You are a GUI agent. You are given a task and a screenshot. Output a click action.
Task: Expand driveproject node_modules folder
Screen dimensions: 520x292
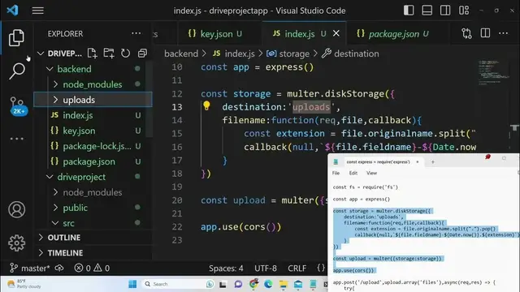click(56, 192)
